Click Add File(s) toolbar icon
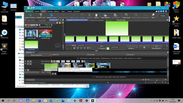The image size is (183, 103). coord(30,16)
